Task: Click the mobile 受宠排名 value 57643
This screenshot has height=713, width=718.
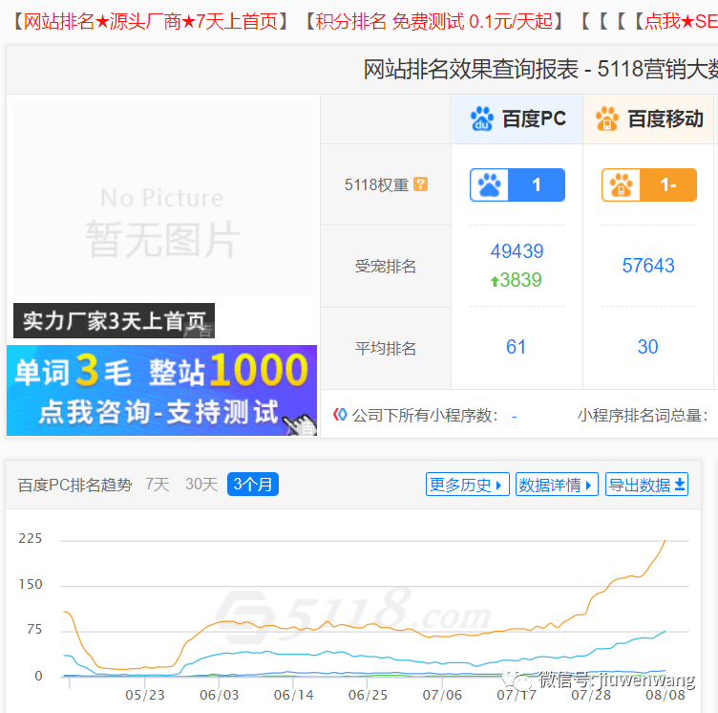Action: click(x=648, y=266)
